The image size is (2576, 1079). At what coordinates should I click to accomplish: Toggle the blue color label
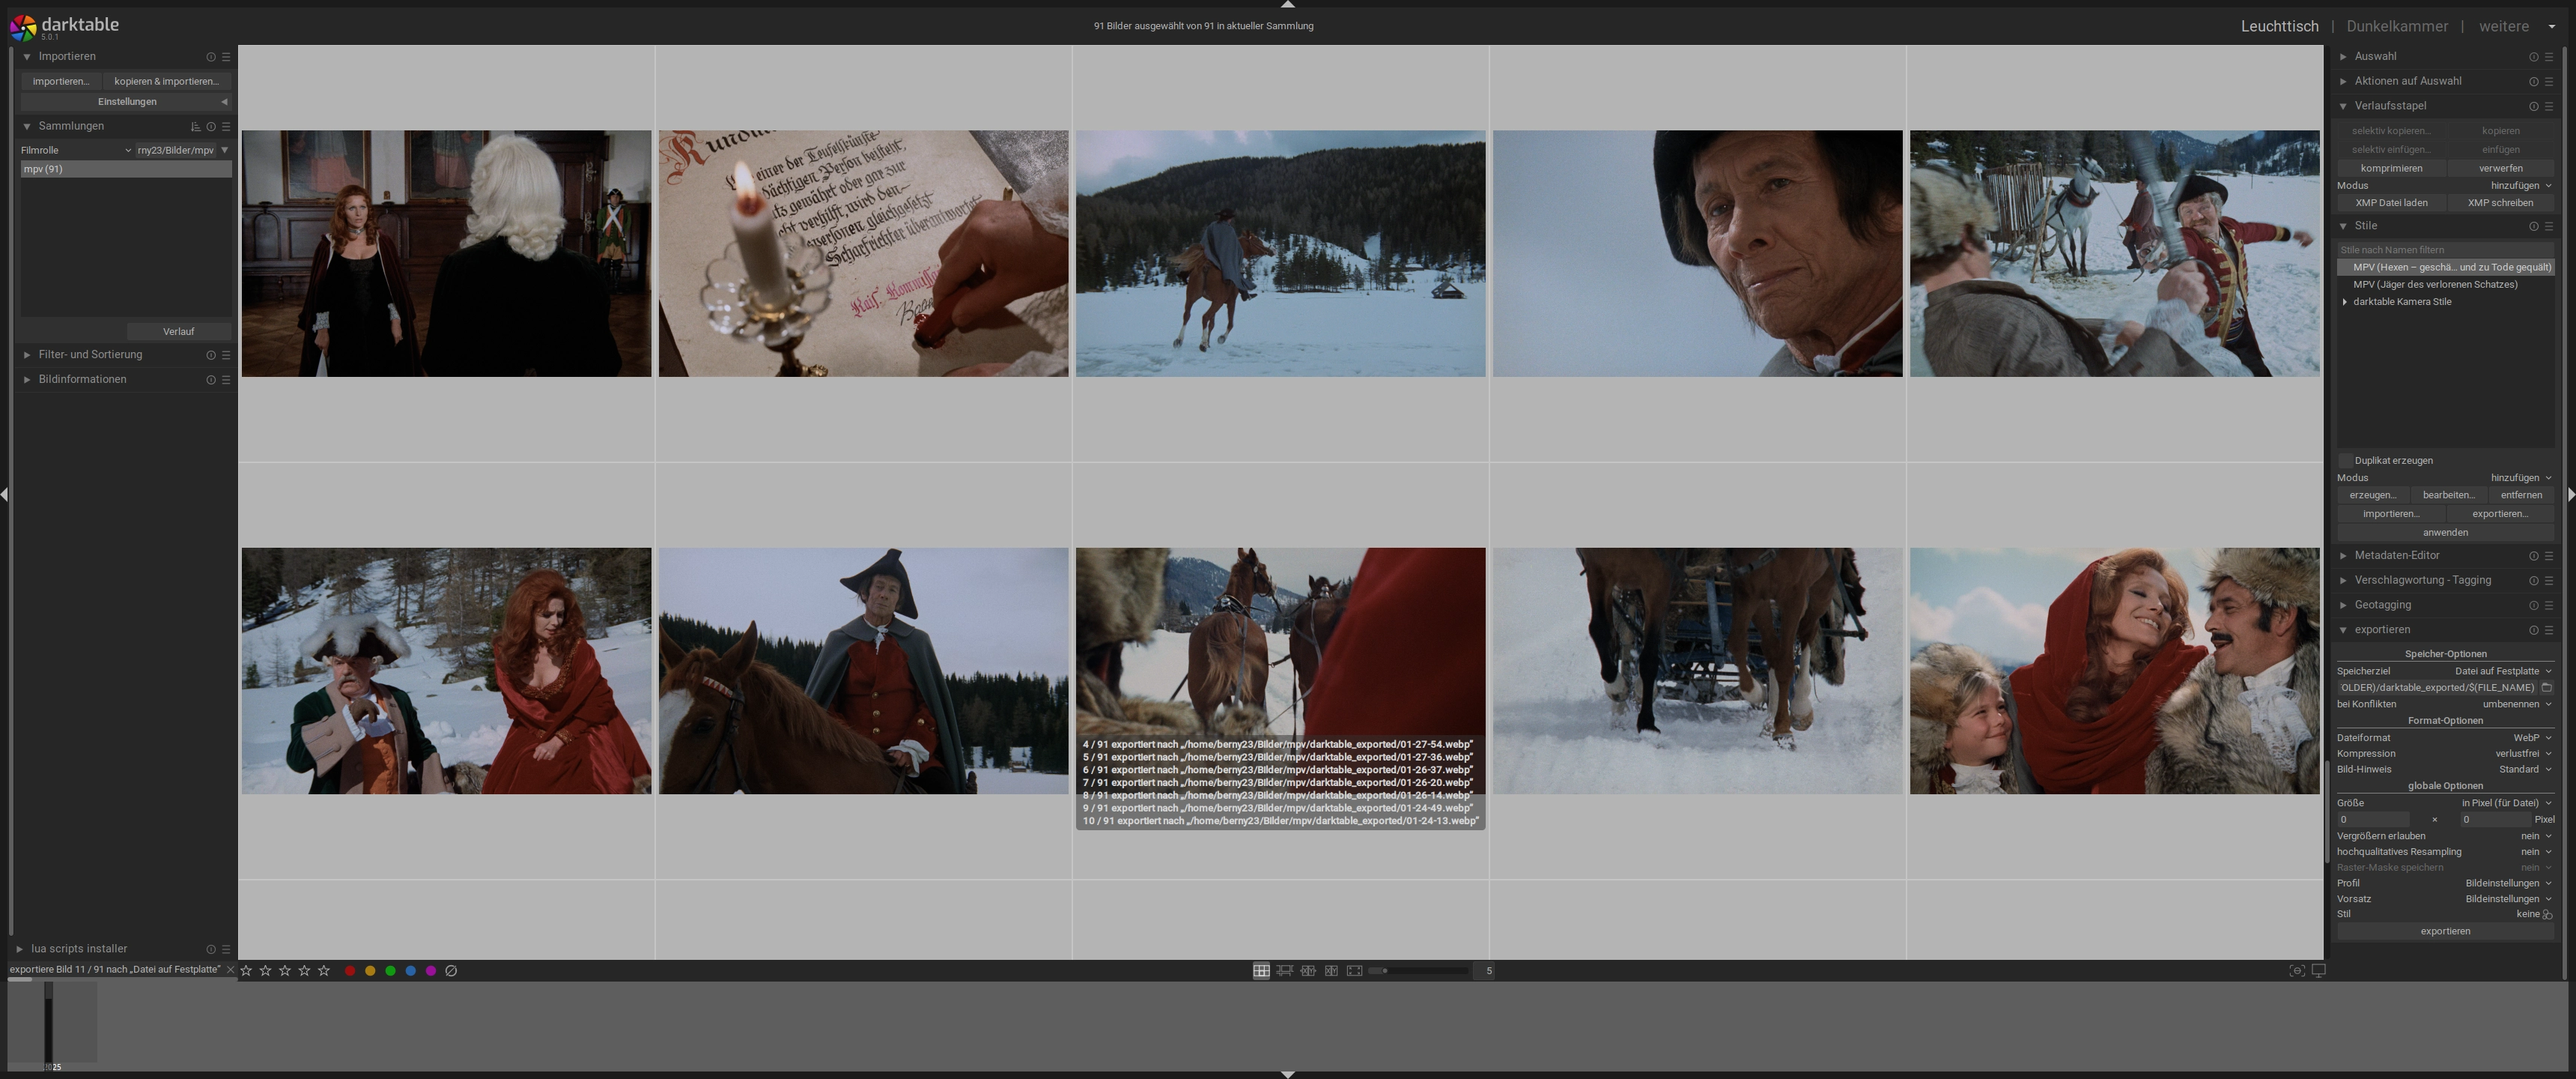click(410, 971)
